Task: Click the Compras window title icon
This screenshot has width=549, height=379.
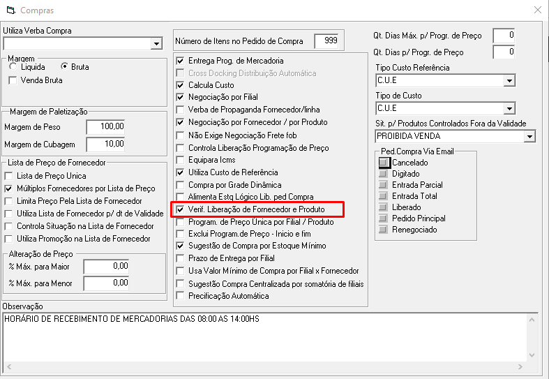Action: point(11,10)
